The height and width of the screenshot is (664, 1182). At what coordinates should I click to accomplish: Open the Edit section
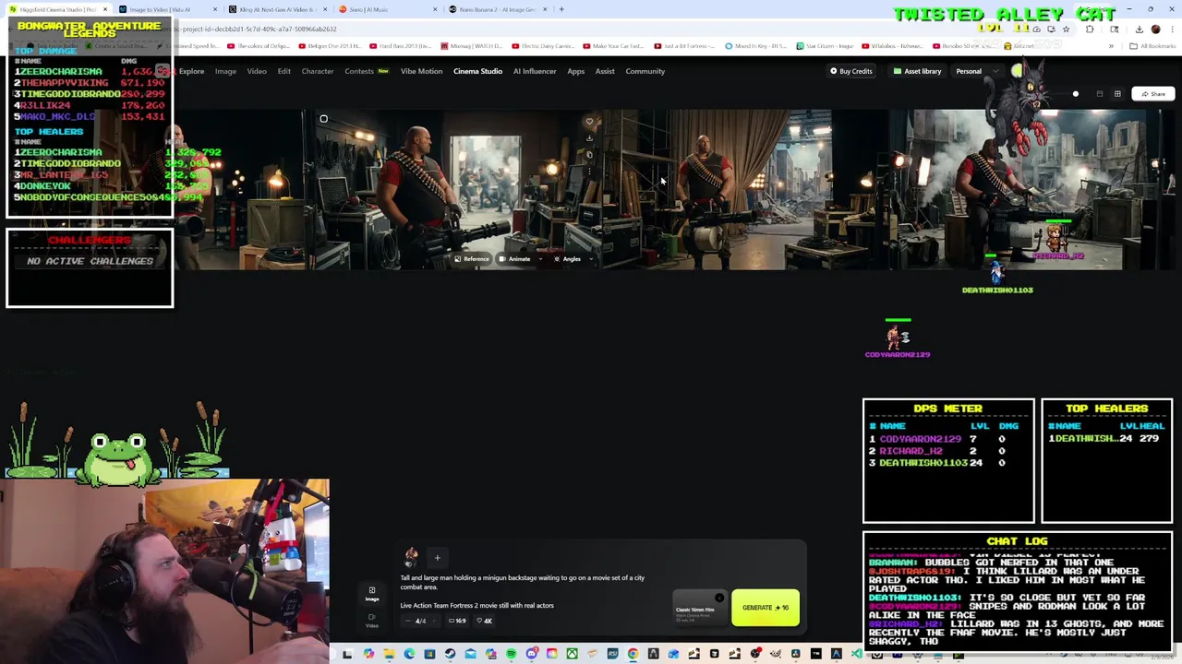(283, 71)
